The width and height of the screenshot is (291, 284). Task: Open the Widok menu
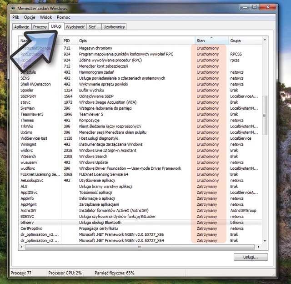pos(46,17)
